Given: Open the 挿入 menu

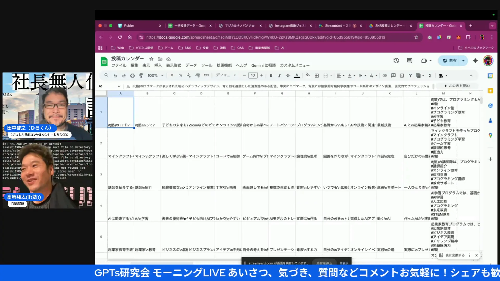Looking at the screenshot, I should [x=158, y=65].
